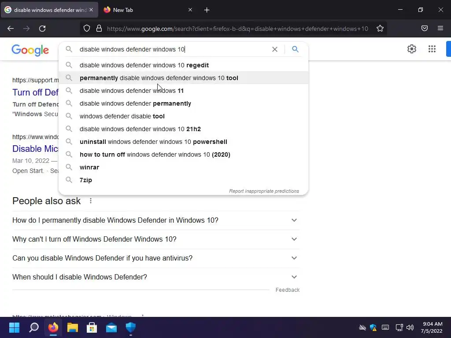Open the volume control tray icon
Screen dimensions: 451x338
(x=410, y=327)
